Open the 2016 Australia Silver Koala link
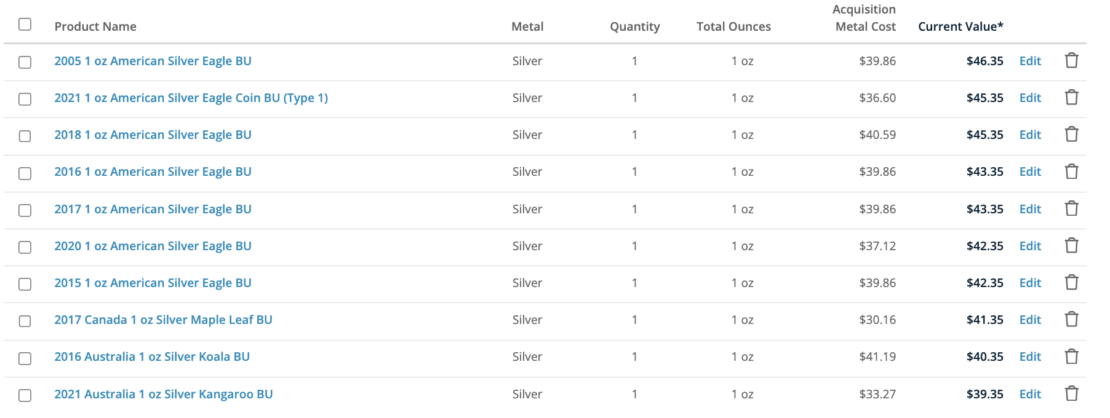1110x418 pixels. coord(152,357)
